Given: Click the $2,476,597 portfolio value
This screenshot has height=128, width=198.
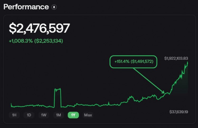Looking at the screenshot, I should pyautogui.click(x=39, y=28).
